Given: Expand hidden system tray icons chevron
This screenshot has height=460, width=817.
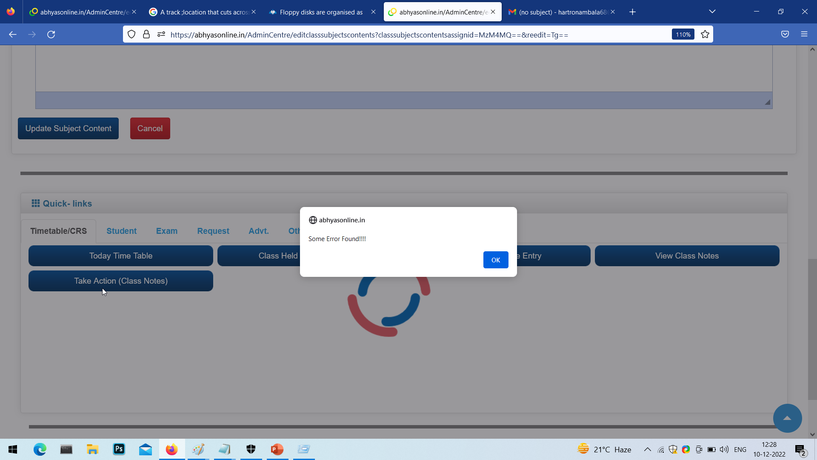Looking at the screenshot, I should coord(647,449).
